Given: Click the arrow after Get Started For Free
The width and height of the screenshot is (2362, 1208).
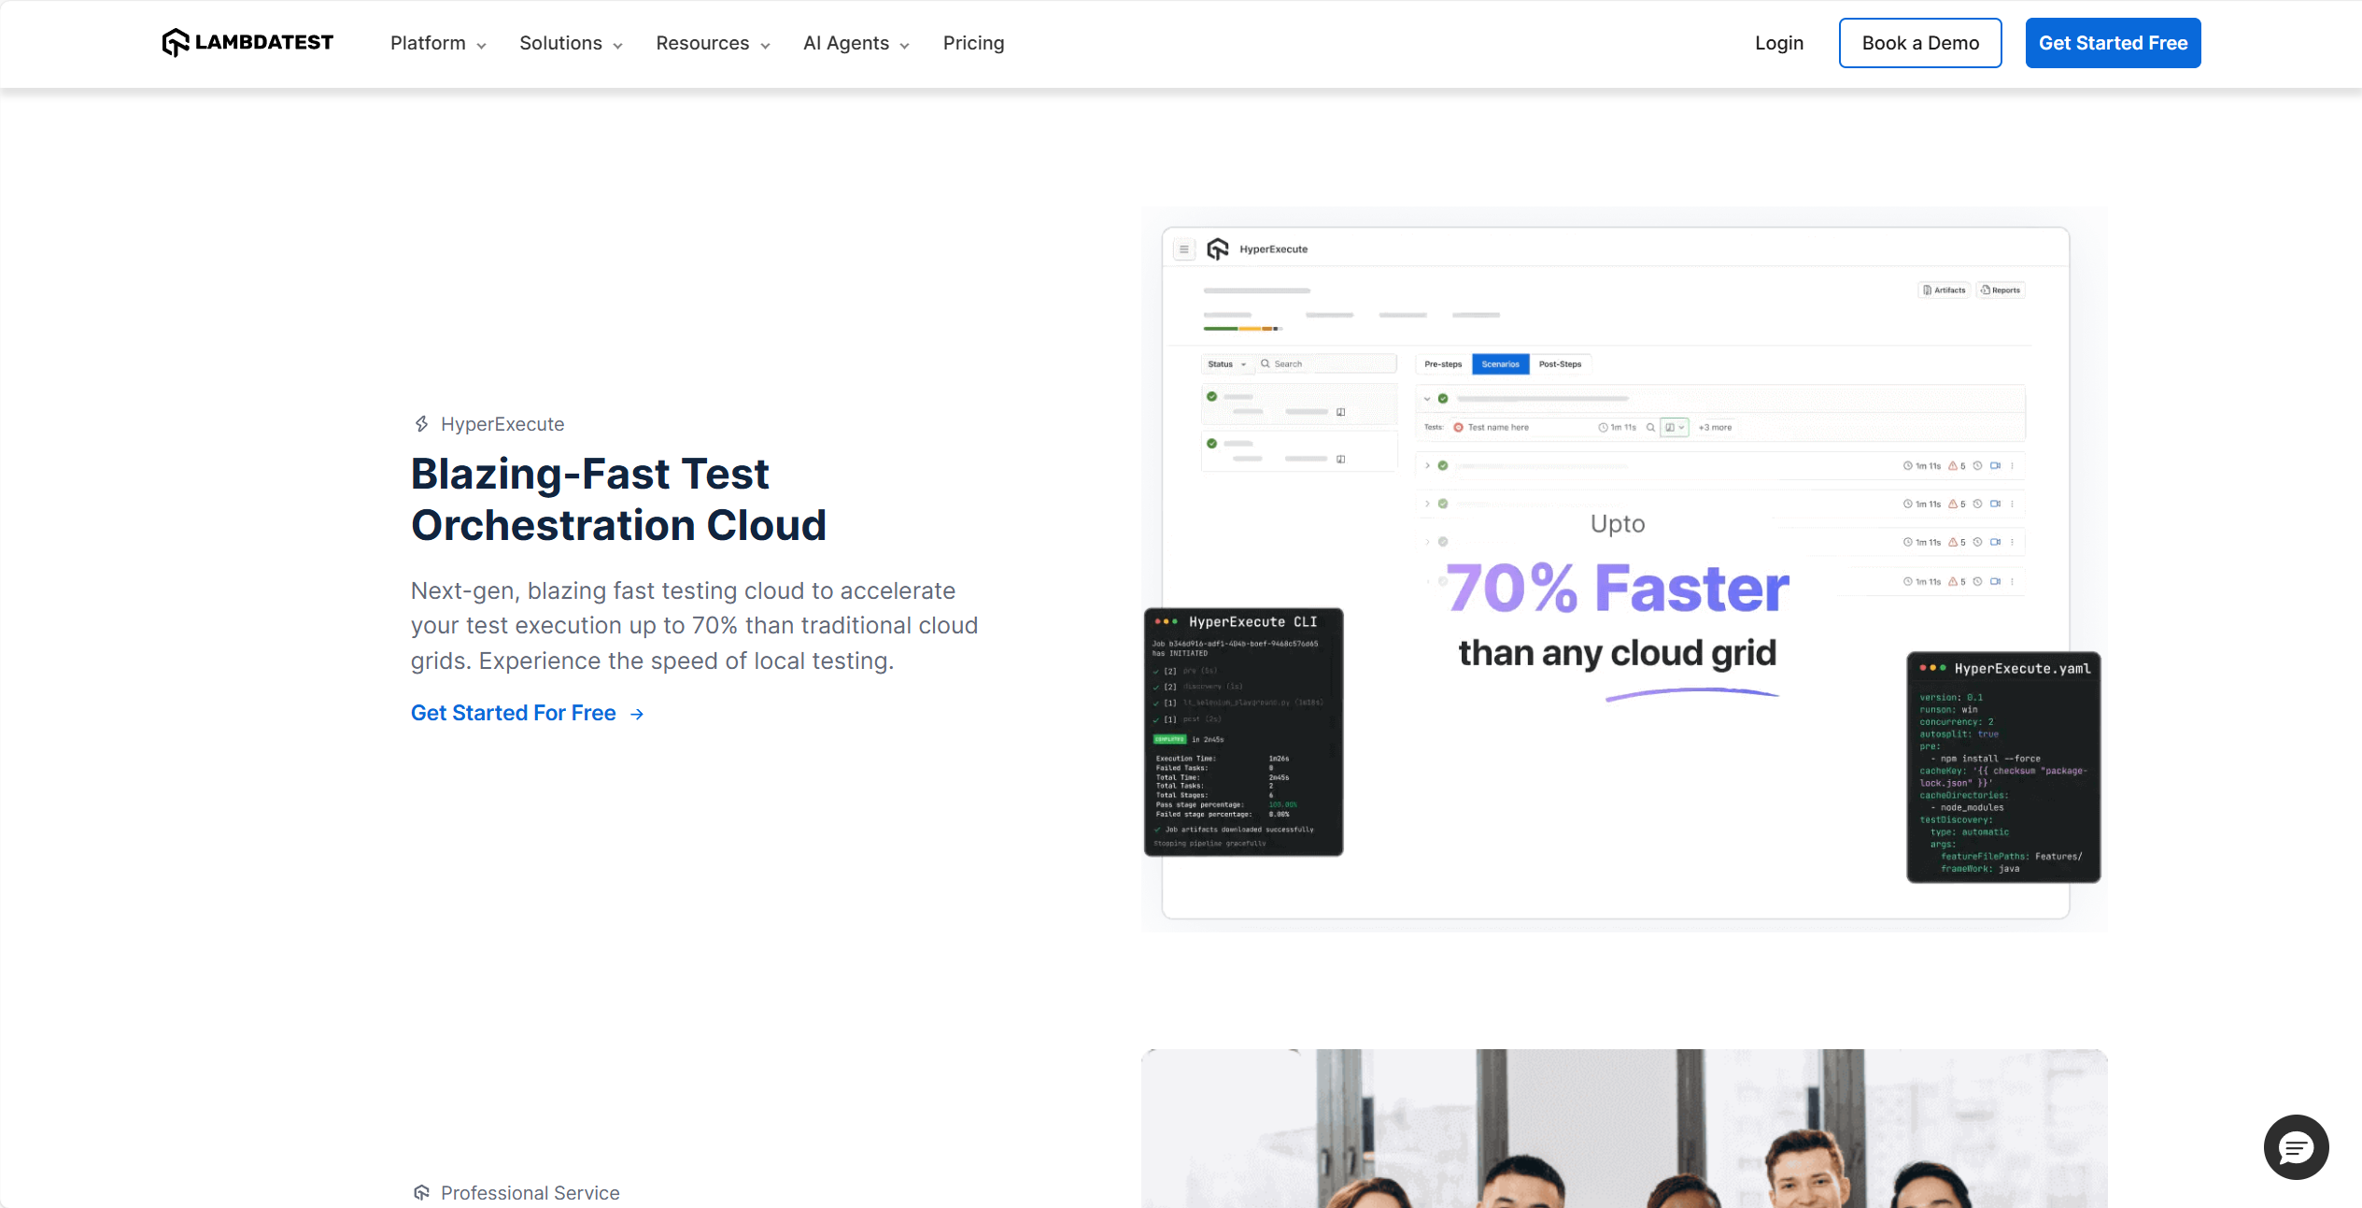Looking at the screenshot, I should click(x=637, y=715).
